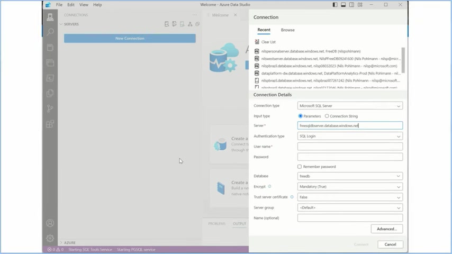Screen dimensions: 452x254
Task: Select recent connection nilspbrazil nilsp08032023
Action: click(x=328, y=66)
